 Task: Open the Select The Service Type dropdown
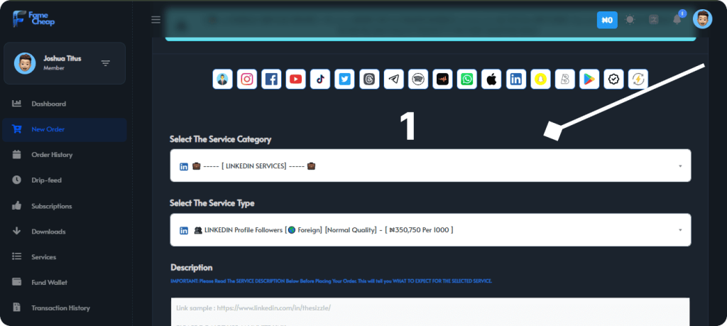pos(430,230)
